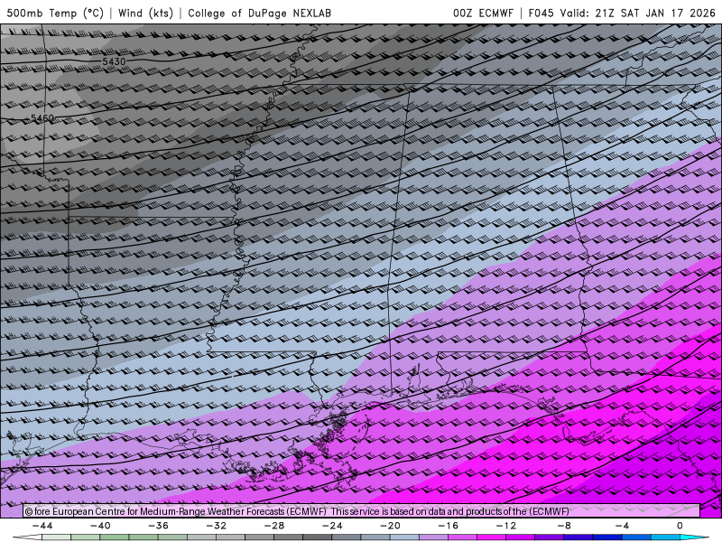
Task: Click the -12 color scale label
Action: (x=506, y=526)
